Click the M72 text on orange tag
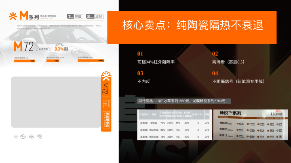 (x=105, y=88)
